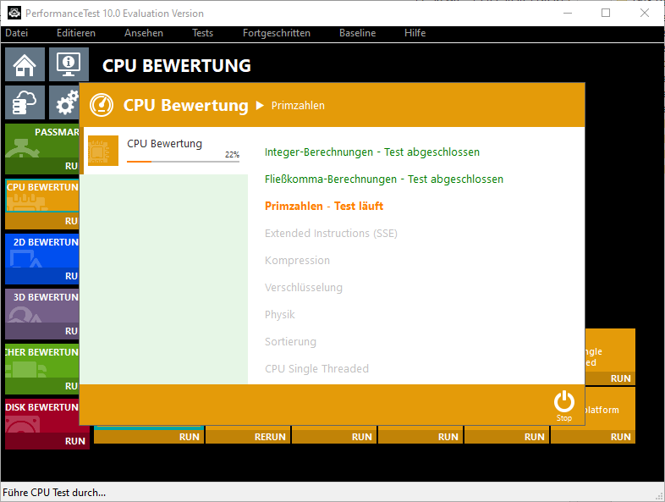Click the 'CPU BEWERTUNG' page heading
The image size is (665, 502).
point(177,65)
